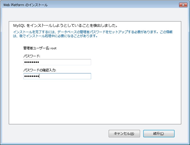Image resolution: width=190 pixels, height=145 pixels.
Task: Click gray footer area left of キャンセル
Action: [x=54, y=133]
